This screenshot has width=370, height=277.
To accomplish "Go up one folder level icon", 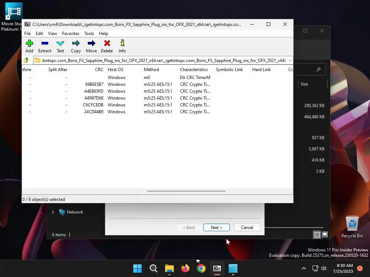I will point(26,60).
